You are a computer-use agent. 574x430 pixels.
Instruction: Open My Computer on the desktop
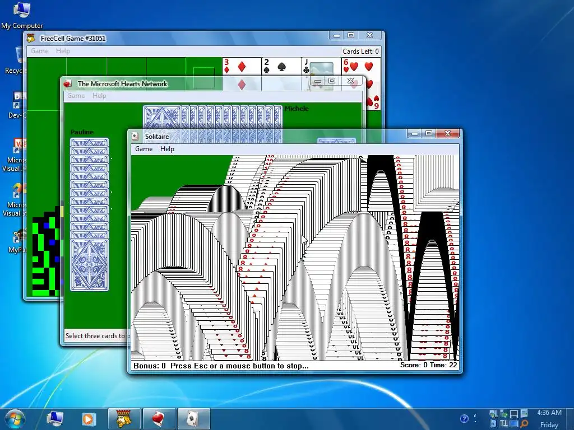click(x=22, y=15)
